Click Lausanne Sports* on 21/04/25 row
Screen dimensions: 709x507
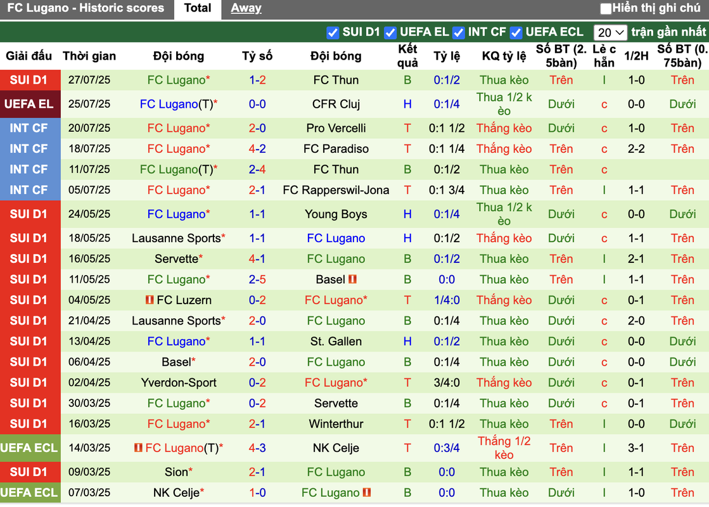point(179,321)
